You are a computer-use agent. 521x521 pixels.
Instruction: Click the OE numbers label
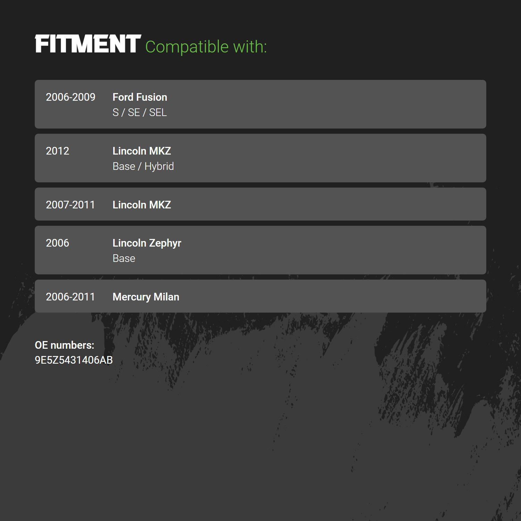(65, 345)
